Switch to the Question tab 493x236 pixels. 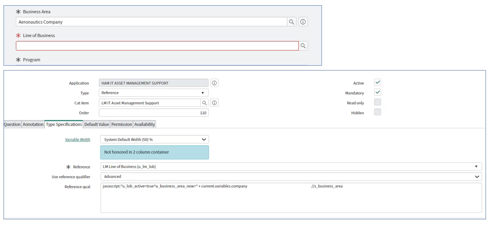(12, 124)
